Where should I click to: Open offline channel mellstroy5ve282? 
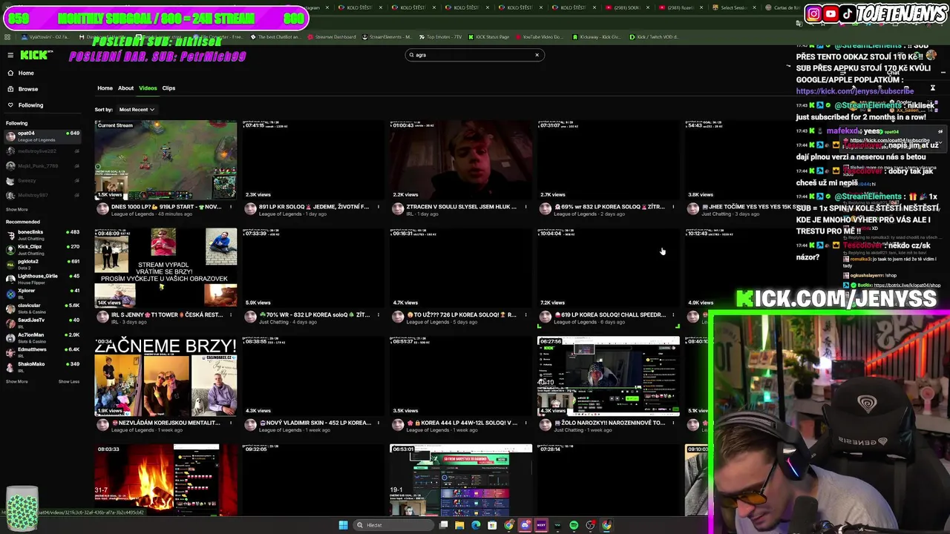[42, 151]
